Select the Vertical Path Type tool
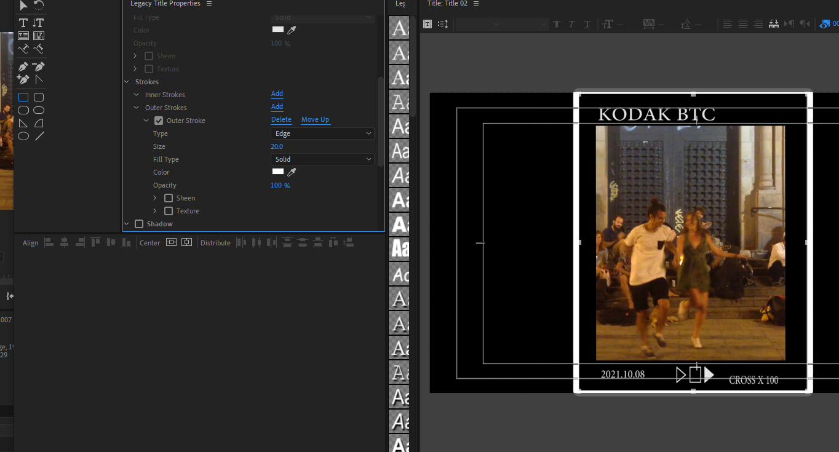Image resolution: width=839 pixels, height=452 pixels. point(39,49)
